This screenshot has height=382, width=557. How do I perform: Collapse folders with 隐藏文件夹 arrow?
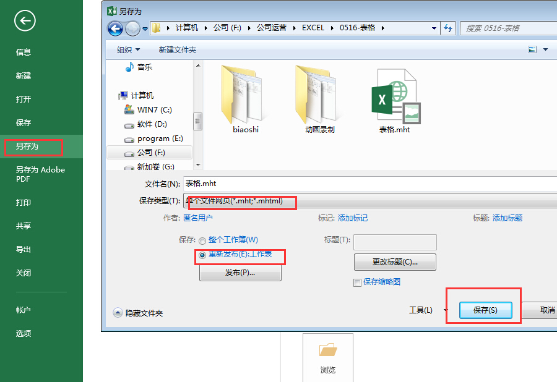coord(118,313)
